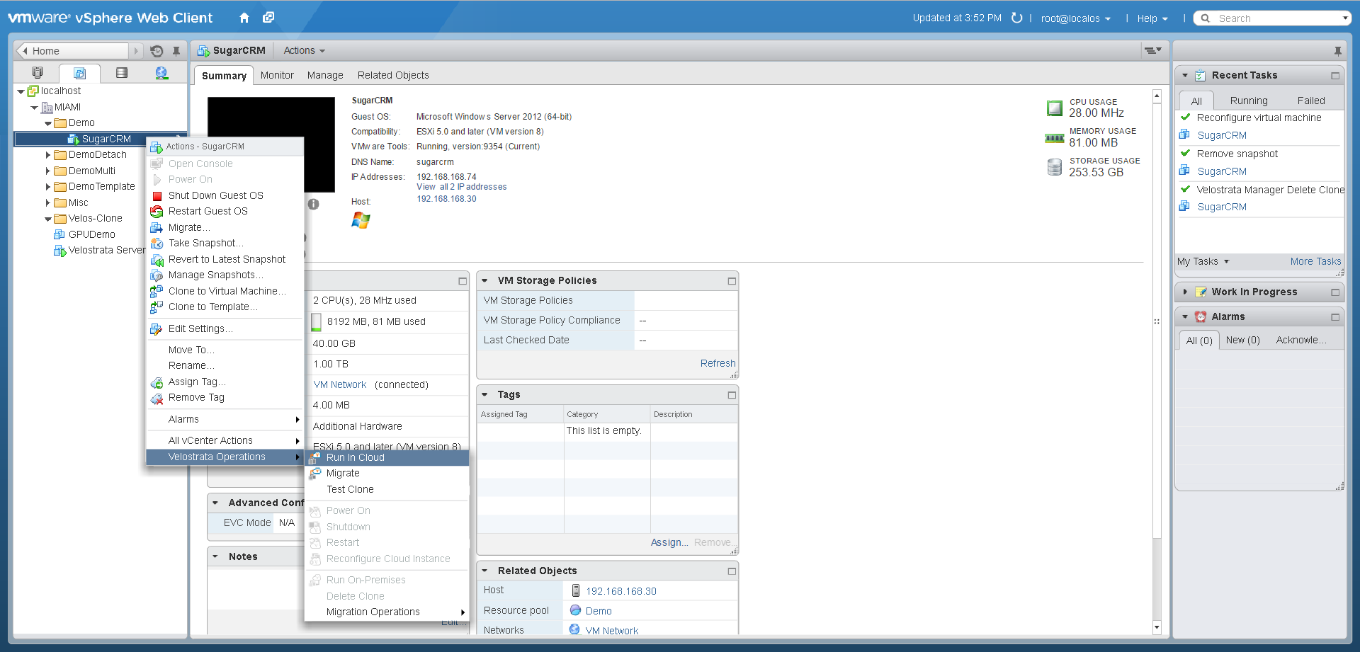Viewport: 1360px width, 652px height.
Task: Collapse the Velos-Clone folder
Action: (47, 219)
